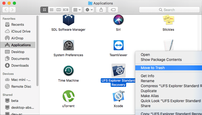
Task: Select the shared computer desktop-abs…
Action: point(18,107)
